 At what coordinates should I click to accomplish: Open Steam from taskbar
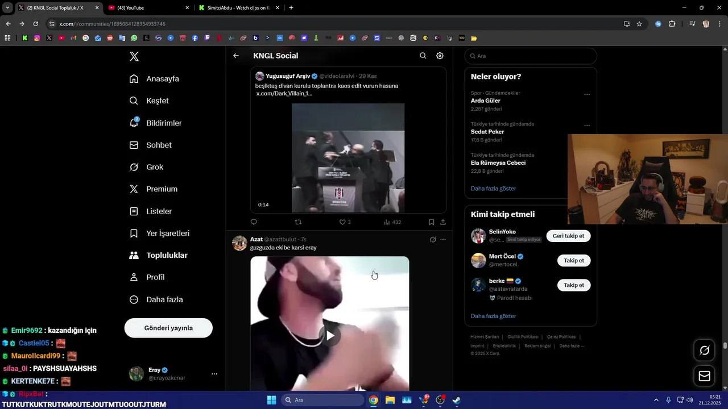(x=456, y=400)
